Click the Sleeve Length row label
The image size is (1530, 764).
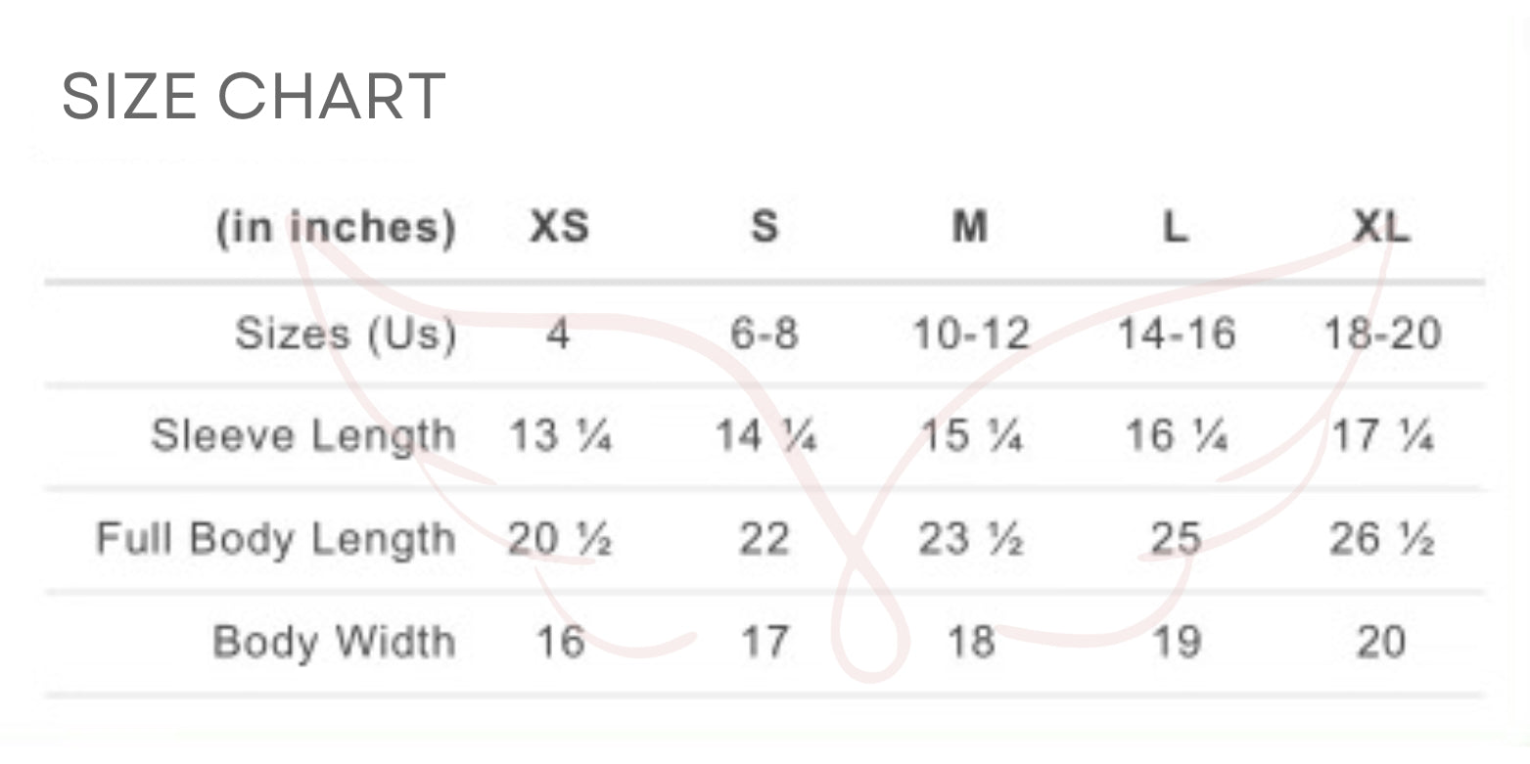tap(303, 436)
